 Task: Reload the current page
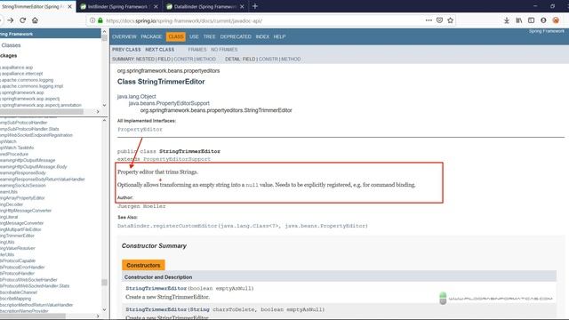tap(23, 20)
